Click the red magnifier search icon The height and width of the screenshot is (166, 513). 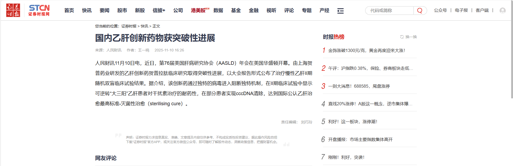(x=420, y=11)
